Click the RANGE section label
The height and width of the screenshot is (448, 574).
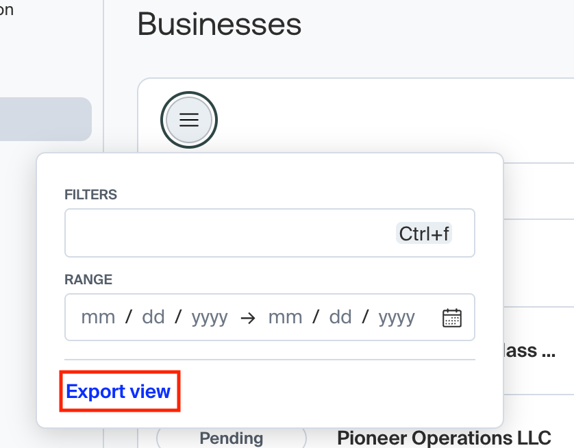(88, 279)
